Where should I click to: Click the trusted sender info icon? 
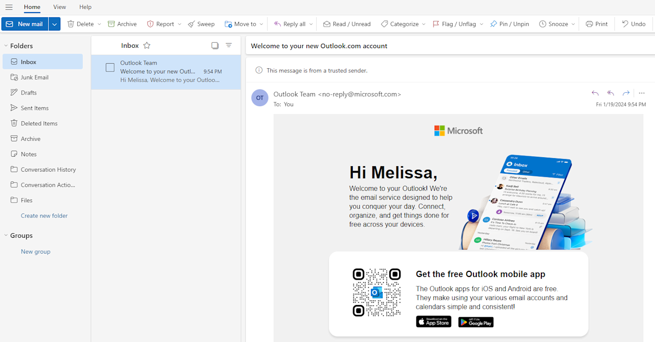pyautogui.click(x=259, y=70)
